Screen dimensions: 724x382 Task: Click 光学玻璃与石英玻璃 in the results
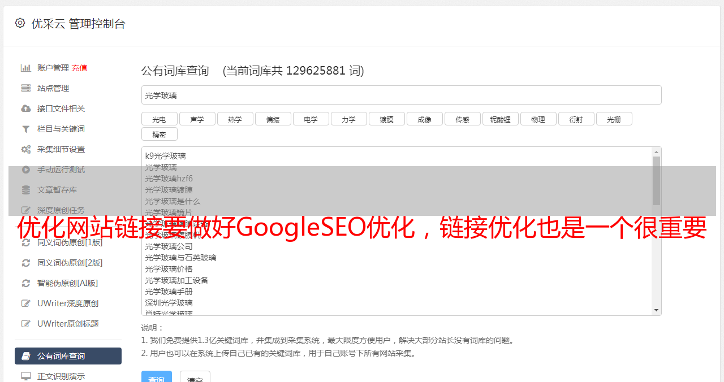[180, 258]
